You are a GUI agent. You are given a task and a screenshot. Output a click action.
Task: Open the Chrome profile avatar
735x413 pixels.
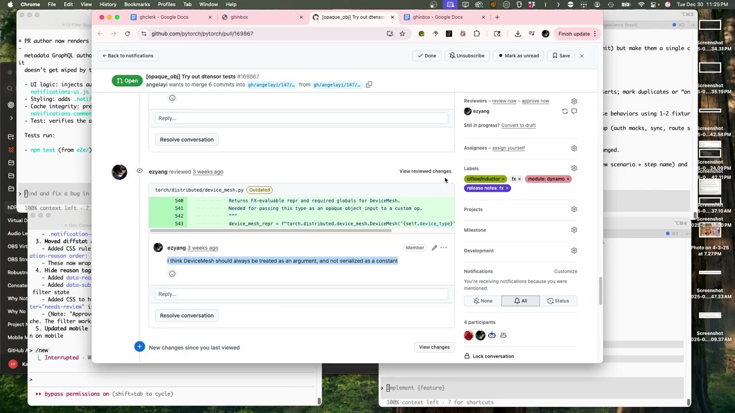[546, 33]
